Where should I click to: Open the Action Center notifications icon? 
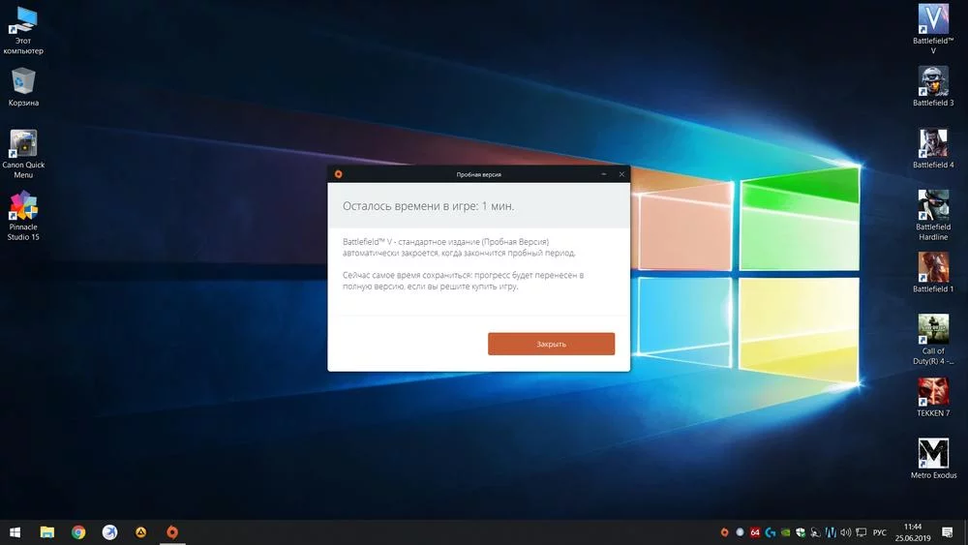click(x=947, y=532)
